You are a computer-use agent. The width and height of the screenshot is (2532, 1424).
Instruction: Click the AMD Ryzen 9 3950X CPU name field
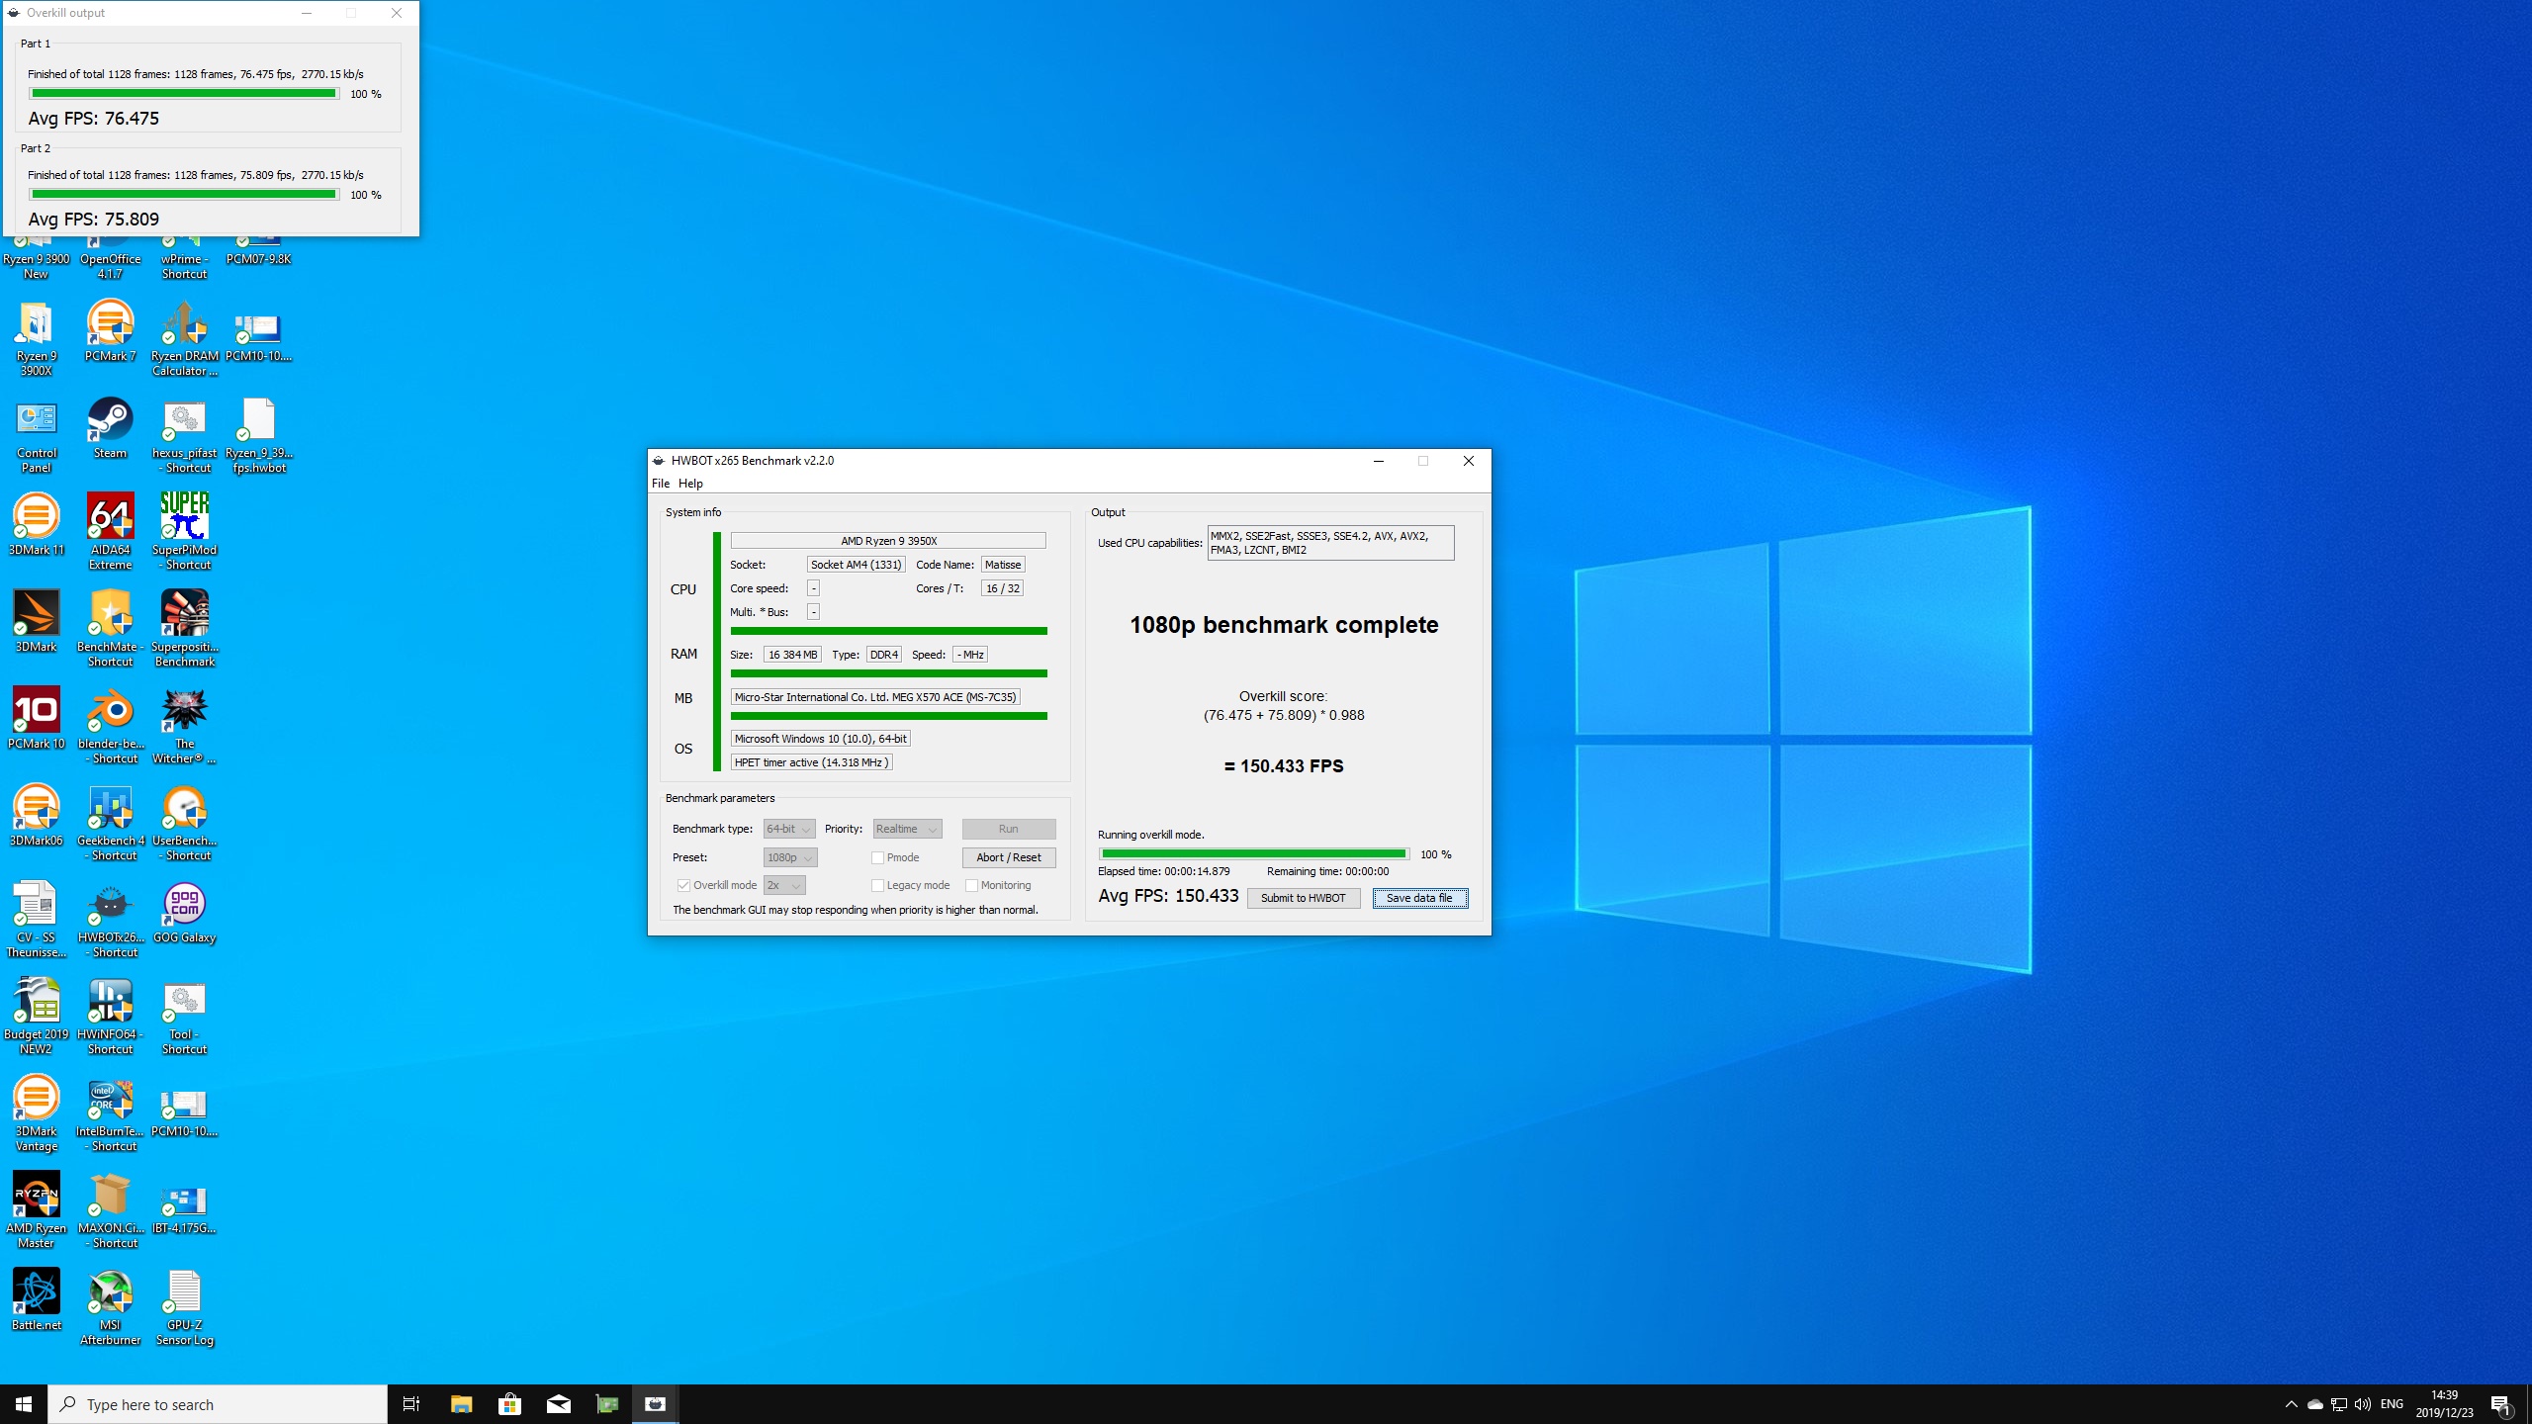pos(888,541)
